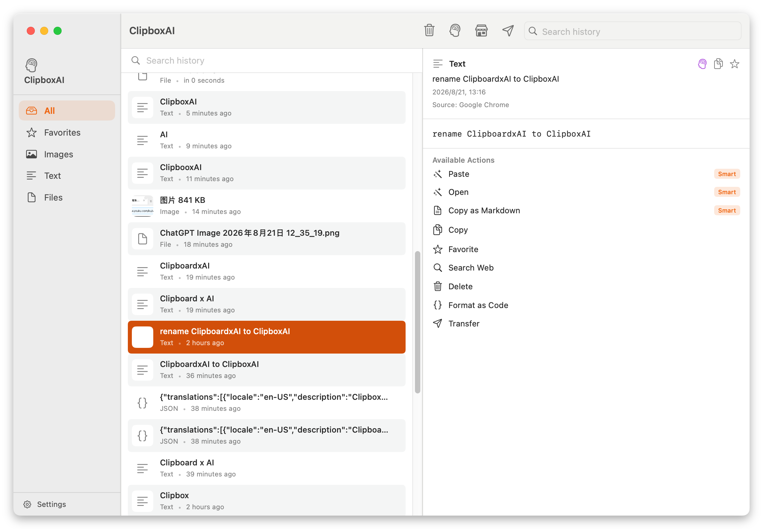Click the magnifier icon in list search
This screenshot has width=763, height=529.
point(136,61)
